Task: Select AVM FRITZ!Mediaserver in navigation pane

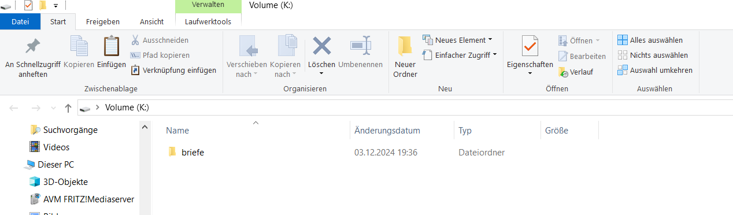Action: [x=83, y=199]
